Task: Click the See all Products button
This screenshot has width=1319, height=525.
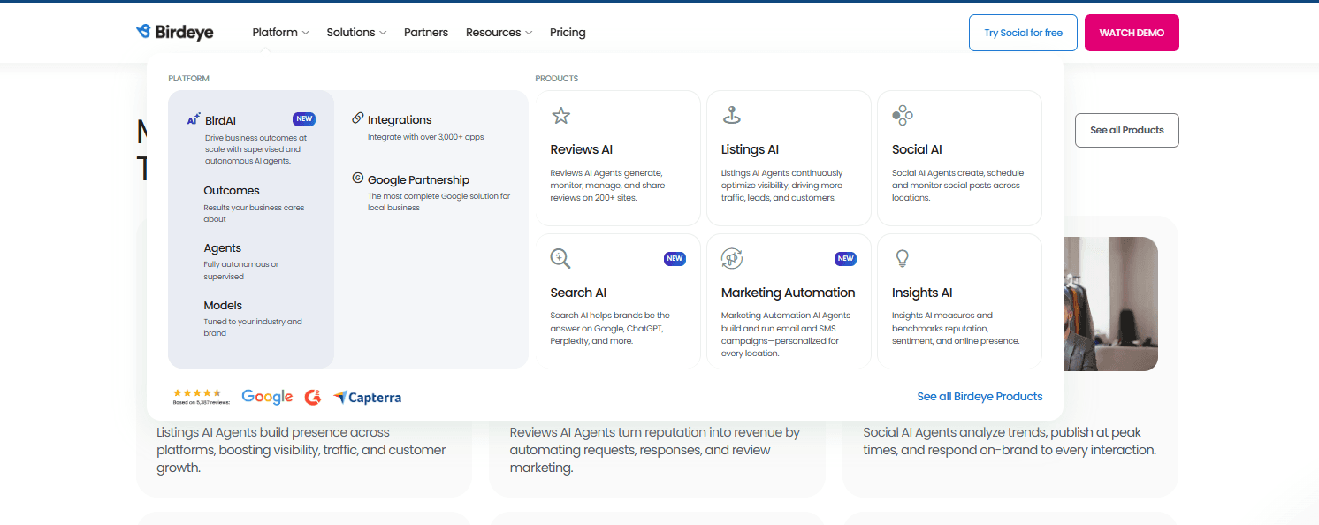Action: (x=1127, y=130)
